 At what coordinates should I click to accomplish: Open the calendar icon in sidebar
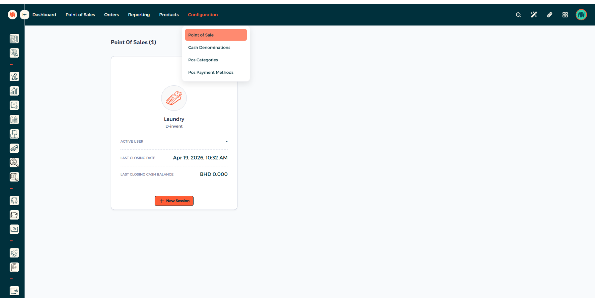pos(14,177)
